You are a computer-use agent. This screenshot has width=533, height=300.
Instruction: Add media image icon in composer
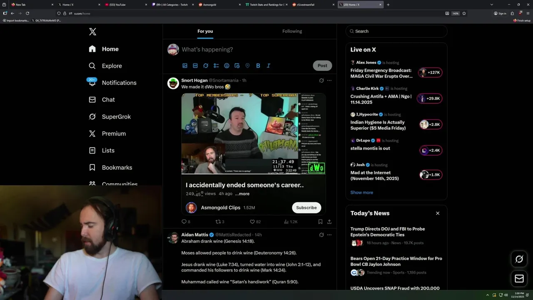[x=185, y=66]
